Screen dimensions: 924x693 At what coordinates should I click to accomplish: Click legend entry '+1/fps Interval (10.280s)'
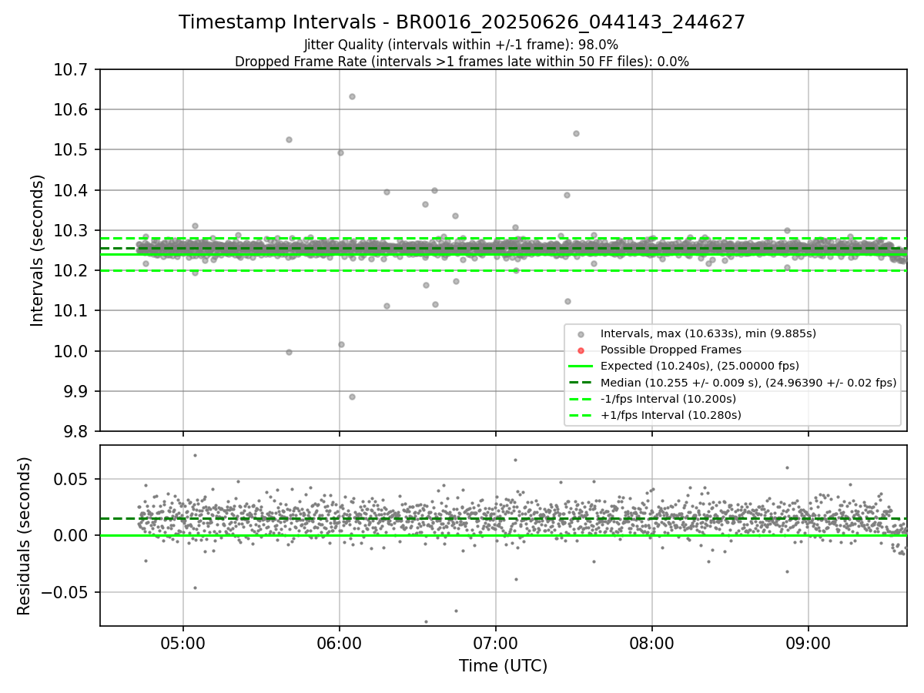tap(671, 415)
